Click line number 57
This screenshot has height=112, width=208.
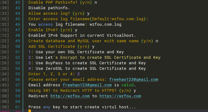point(18,85)
